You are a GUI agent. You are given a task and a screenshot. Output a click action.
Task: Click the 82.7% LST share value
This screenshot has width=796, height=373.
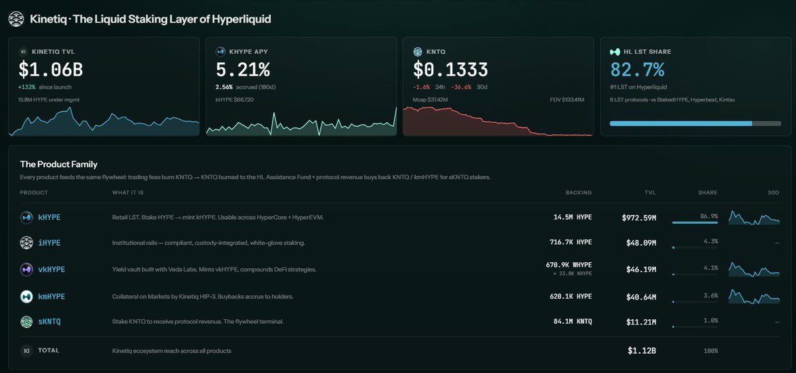[637, 69]
